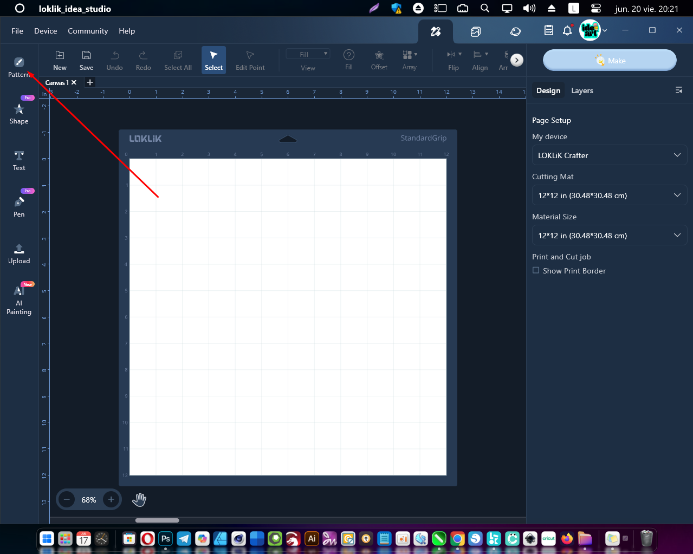Viewport: 693px width, 554px height.
Task: Open the planet community top tab
Action: (x=515, y=31)
